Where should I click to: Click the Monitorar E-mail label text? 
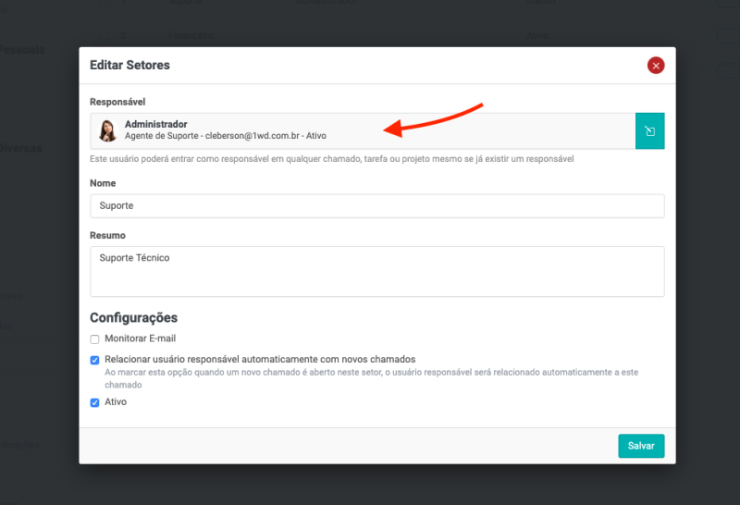point(140,339)
